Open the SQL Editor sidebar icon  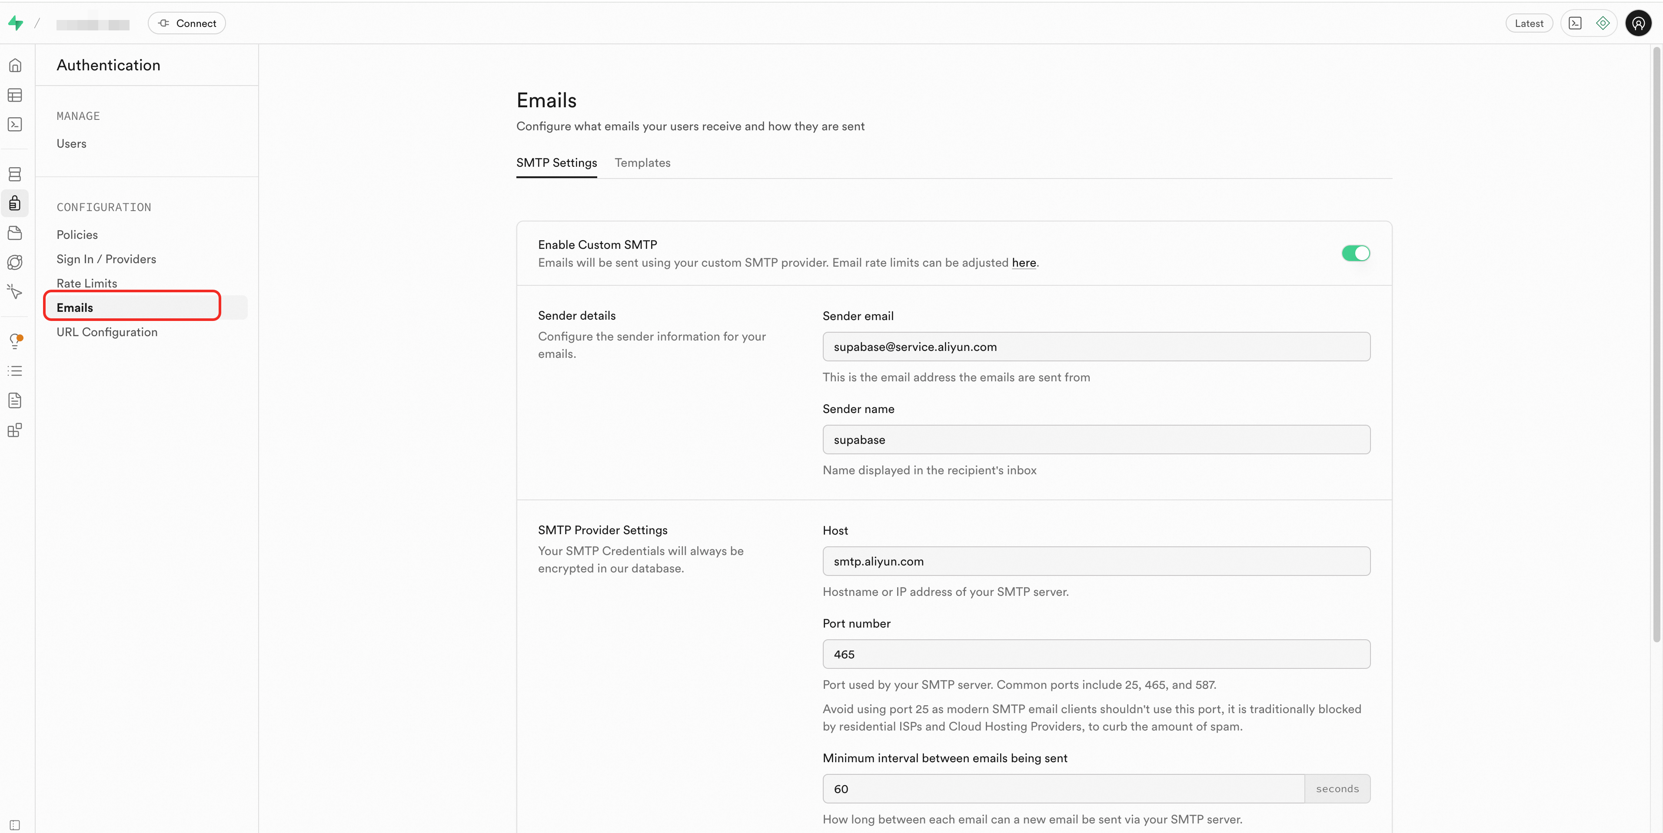[15, 125]
